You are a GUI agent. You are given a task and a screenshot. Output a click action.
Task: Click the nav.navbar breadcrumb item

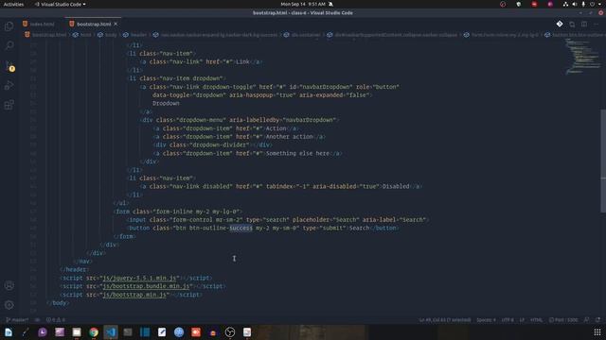pyautogui.click(x=215, y=35)
